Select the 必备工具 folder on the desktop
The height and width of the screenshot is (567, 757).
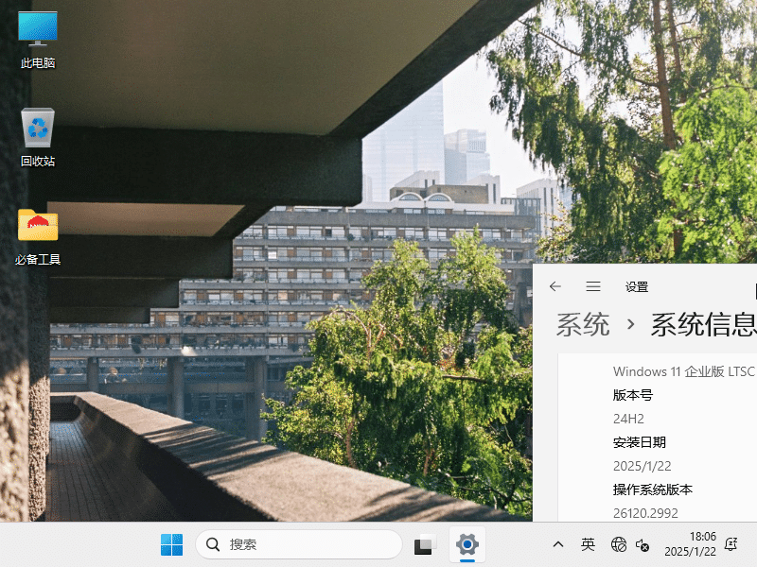click(x=38, y=237)
